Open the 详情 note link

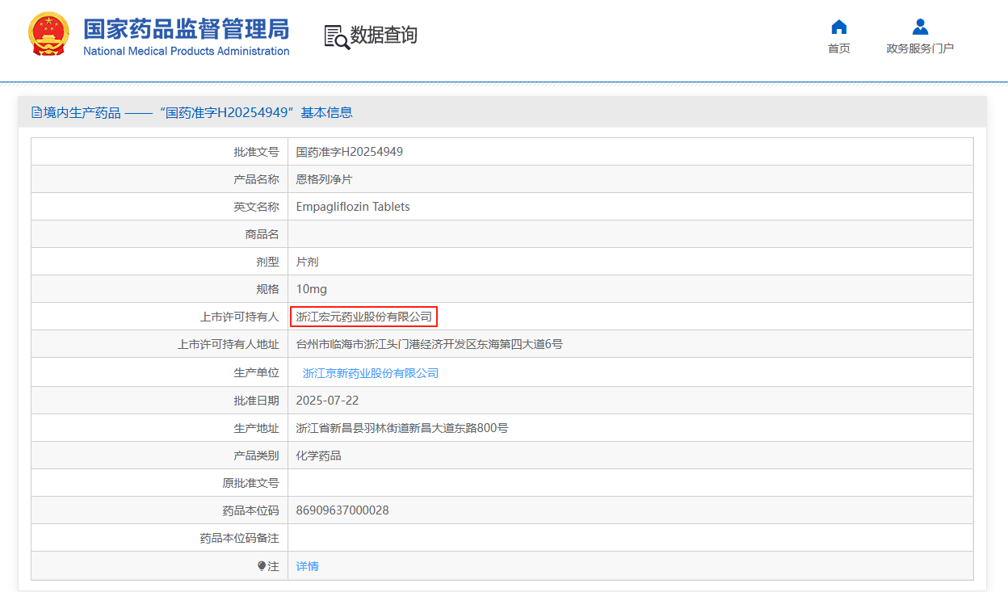pyautogui.click(x=308, y=566)
